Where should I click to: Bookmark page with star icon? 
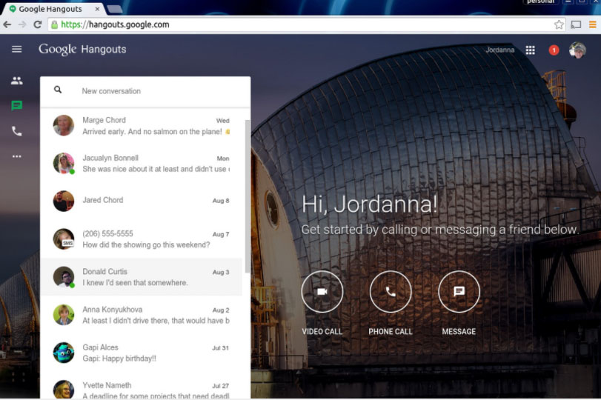[x=559, y=24]
